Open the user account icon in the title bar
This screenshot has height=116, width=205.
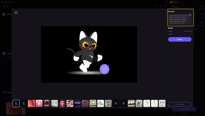tap(181, 2)
